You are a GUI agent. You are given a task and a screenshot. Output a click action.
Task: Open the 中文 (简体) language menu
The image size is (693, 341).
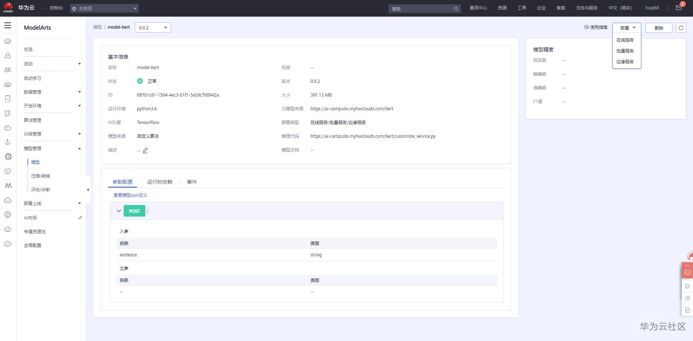click(620, 8)
